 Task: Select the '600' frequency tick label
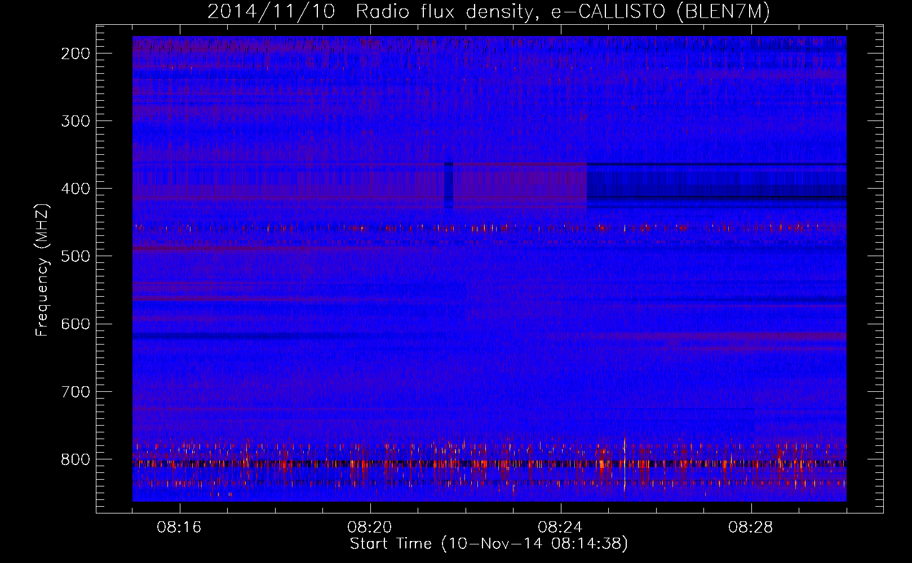click(75, 324)
